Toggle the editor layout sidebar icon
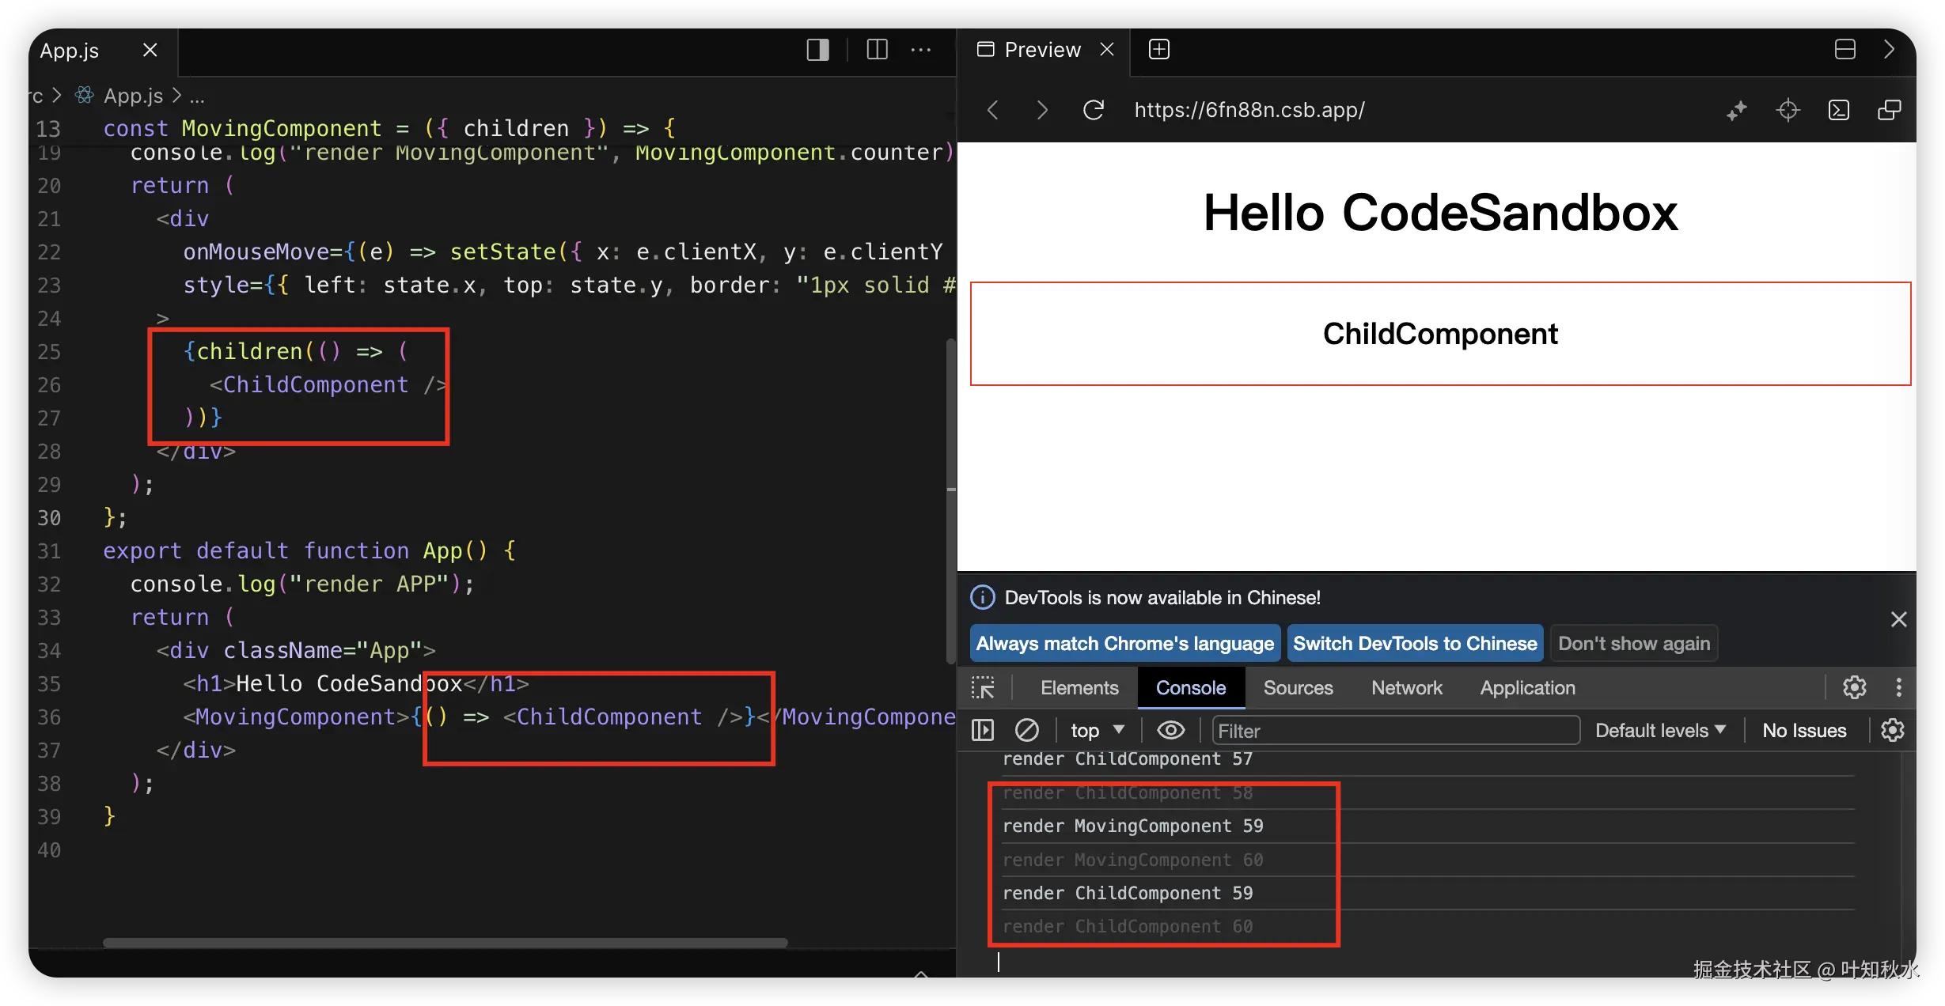 (817, 50)
